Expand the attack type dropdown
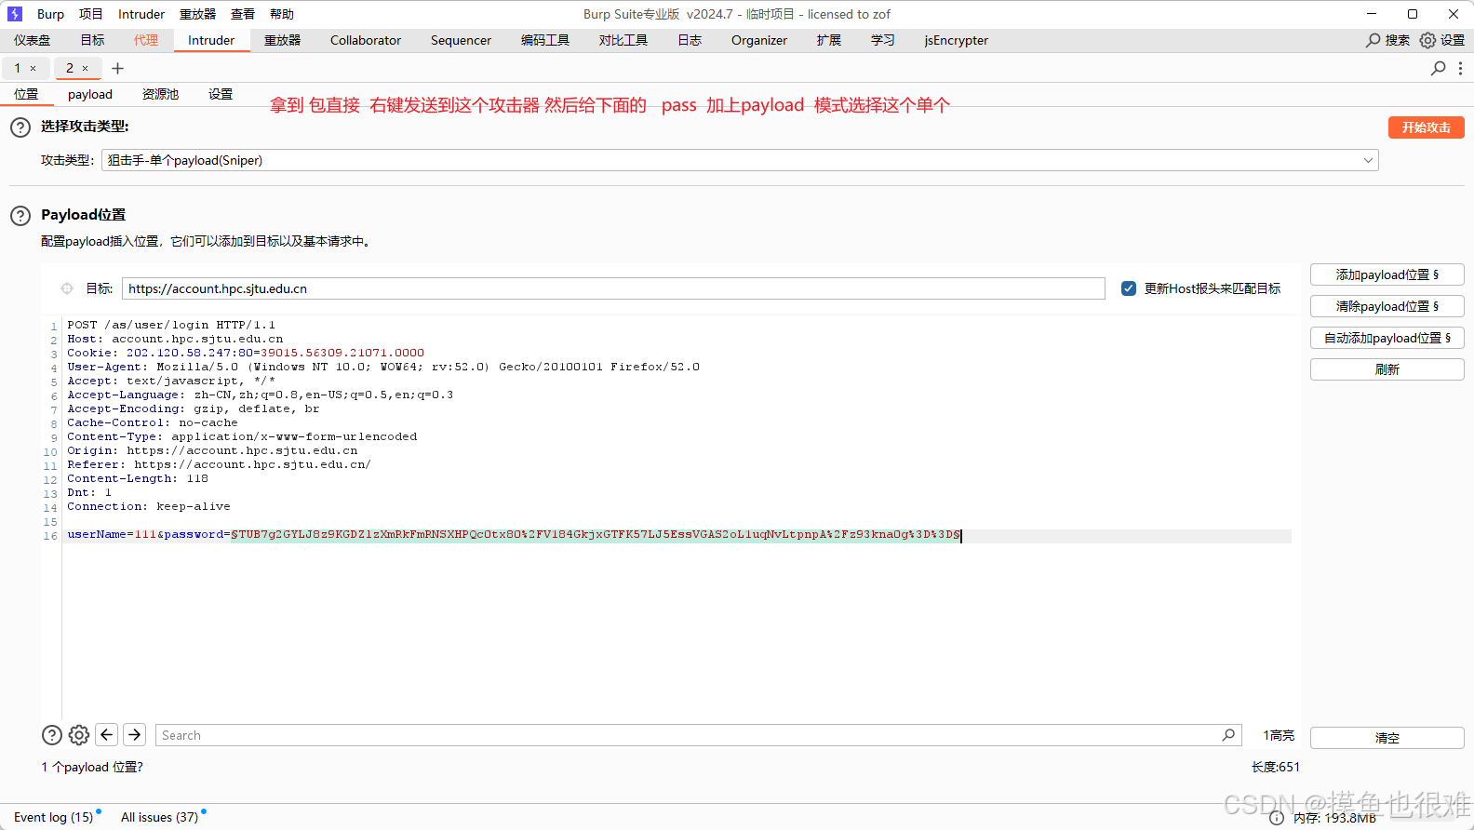1474x830 pixels. [x=1368, y=160]
